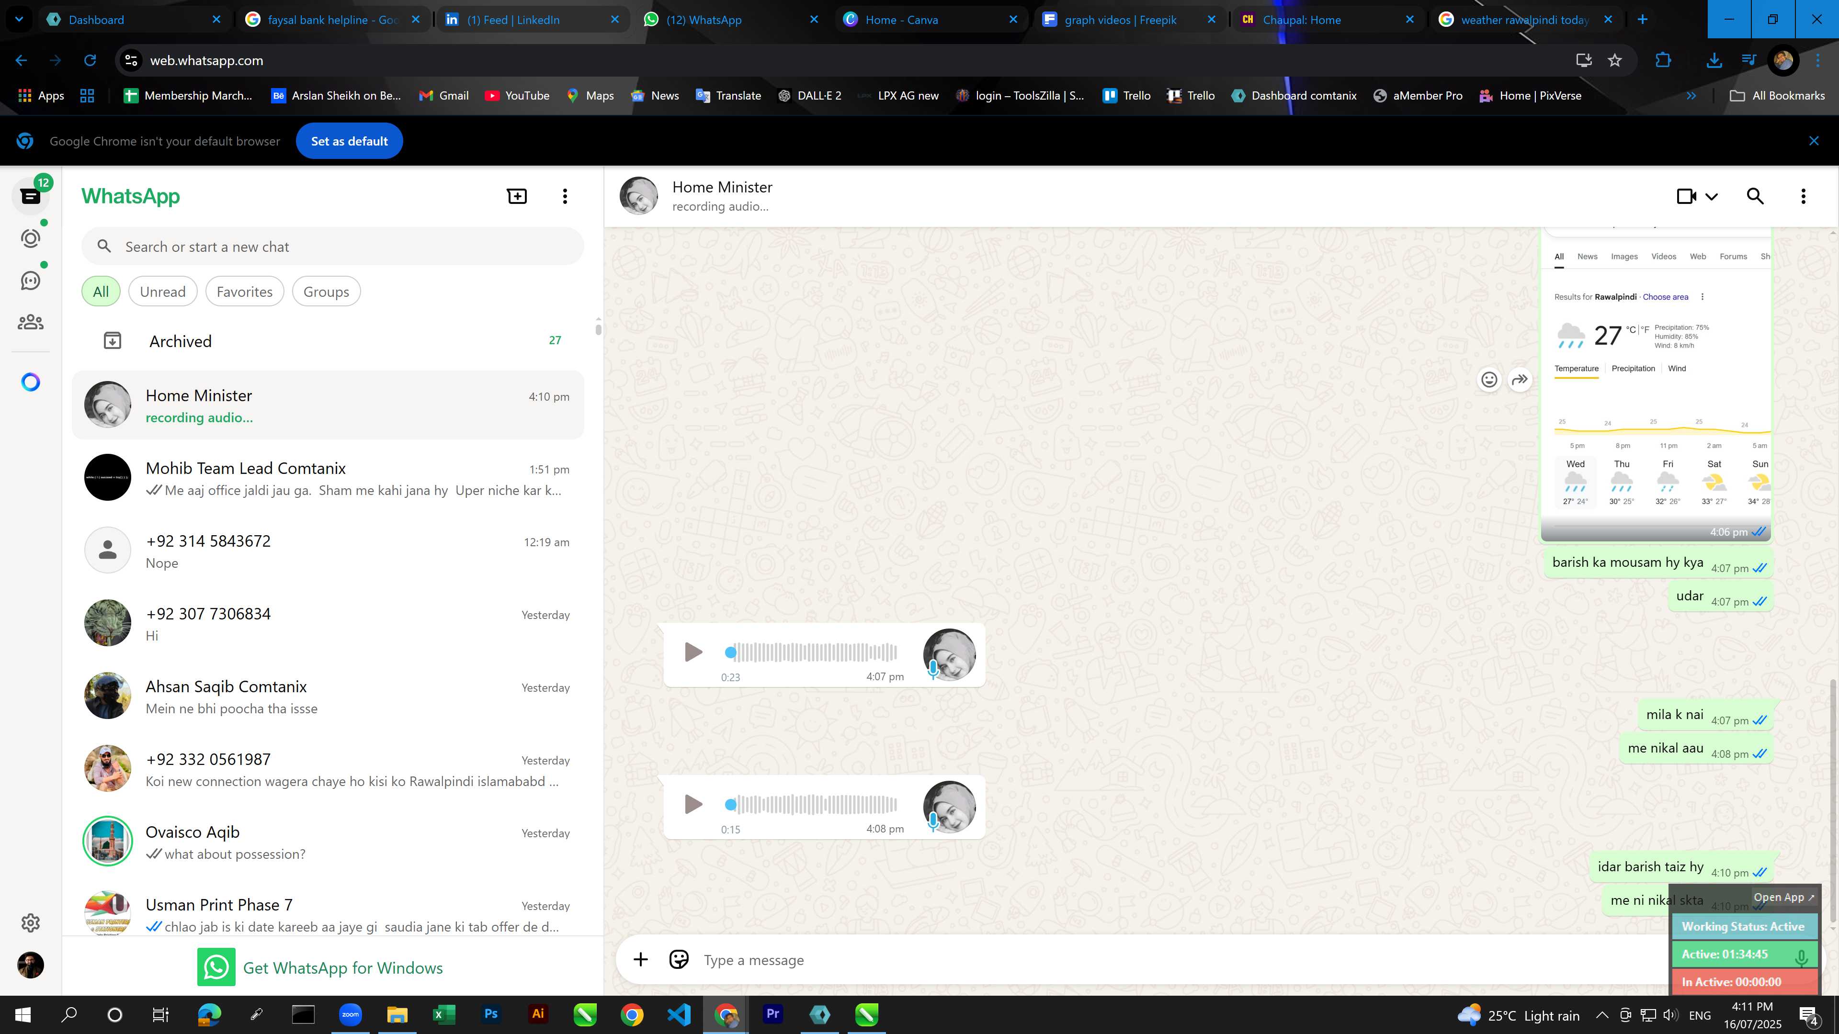Play the 0:23 voice message
Screen dimensions: 1839x1034
coord(692,652)
